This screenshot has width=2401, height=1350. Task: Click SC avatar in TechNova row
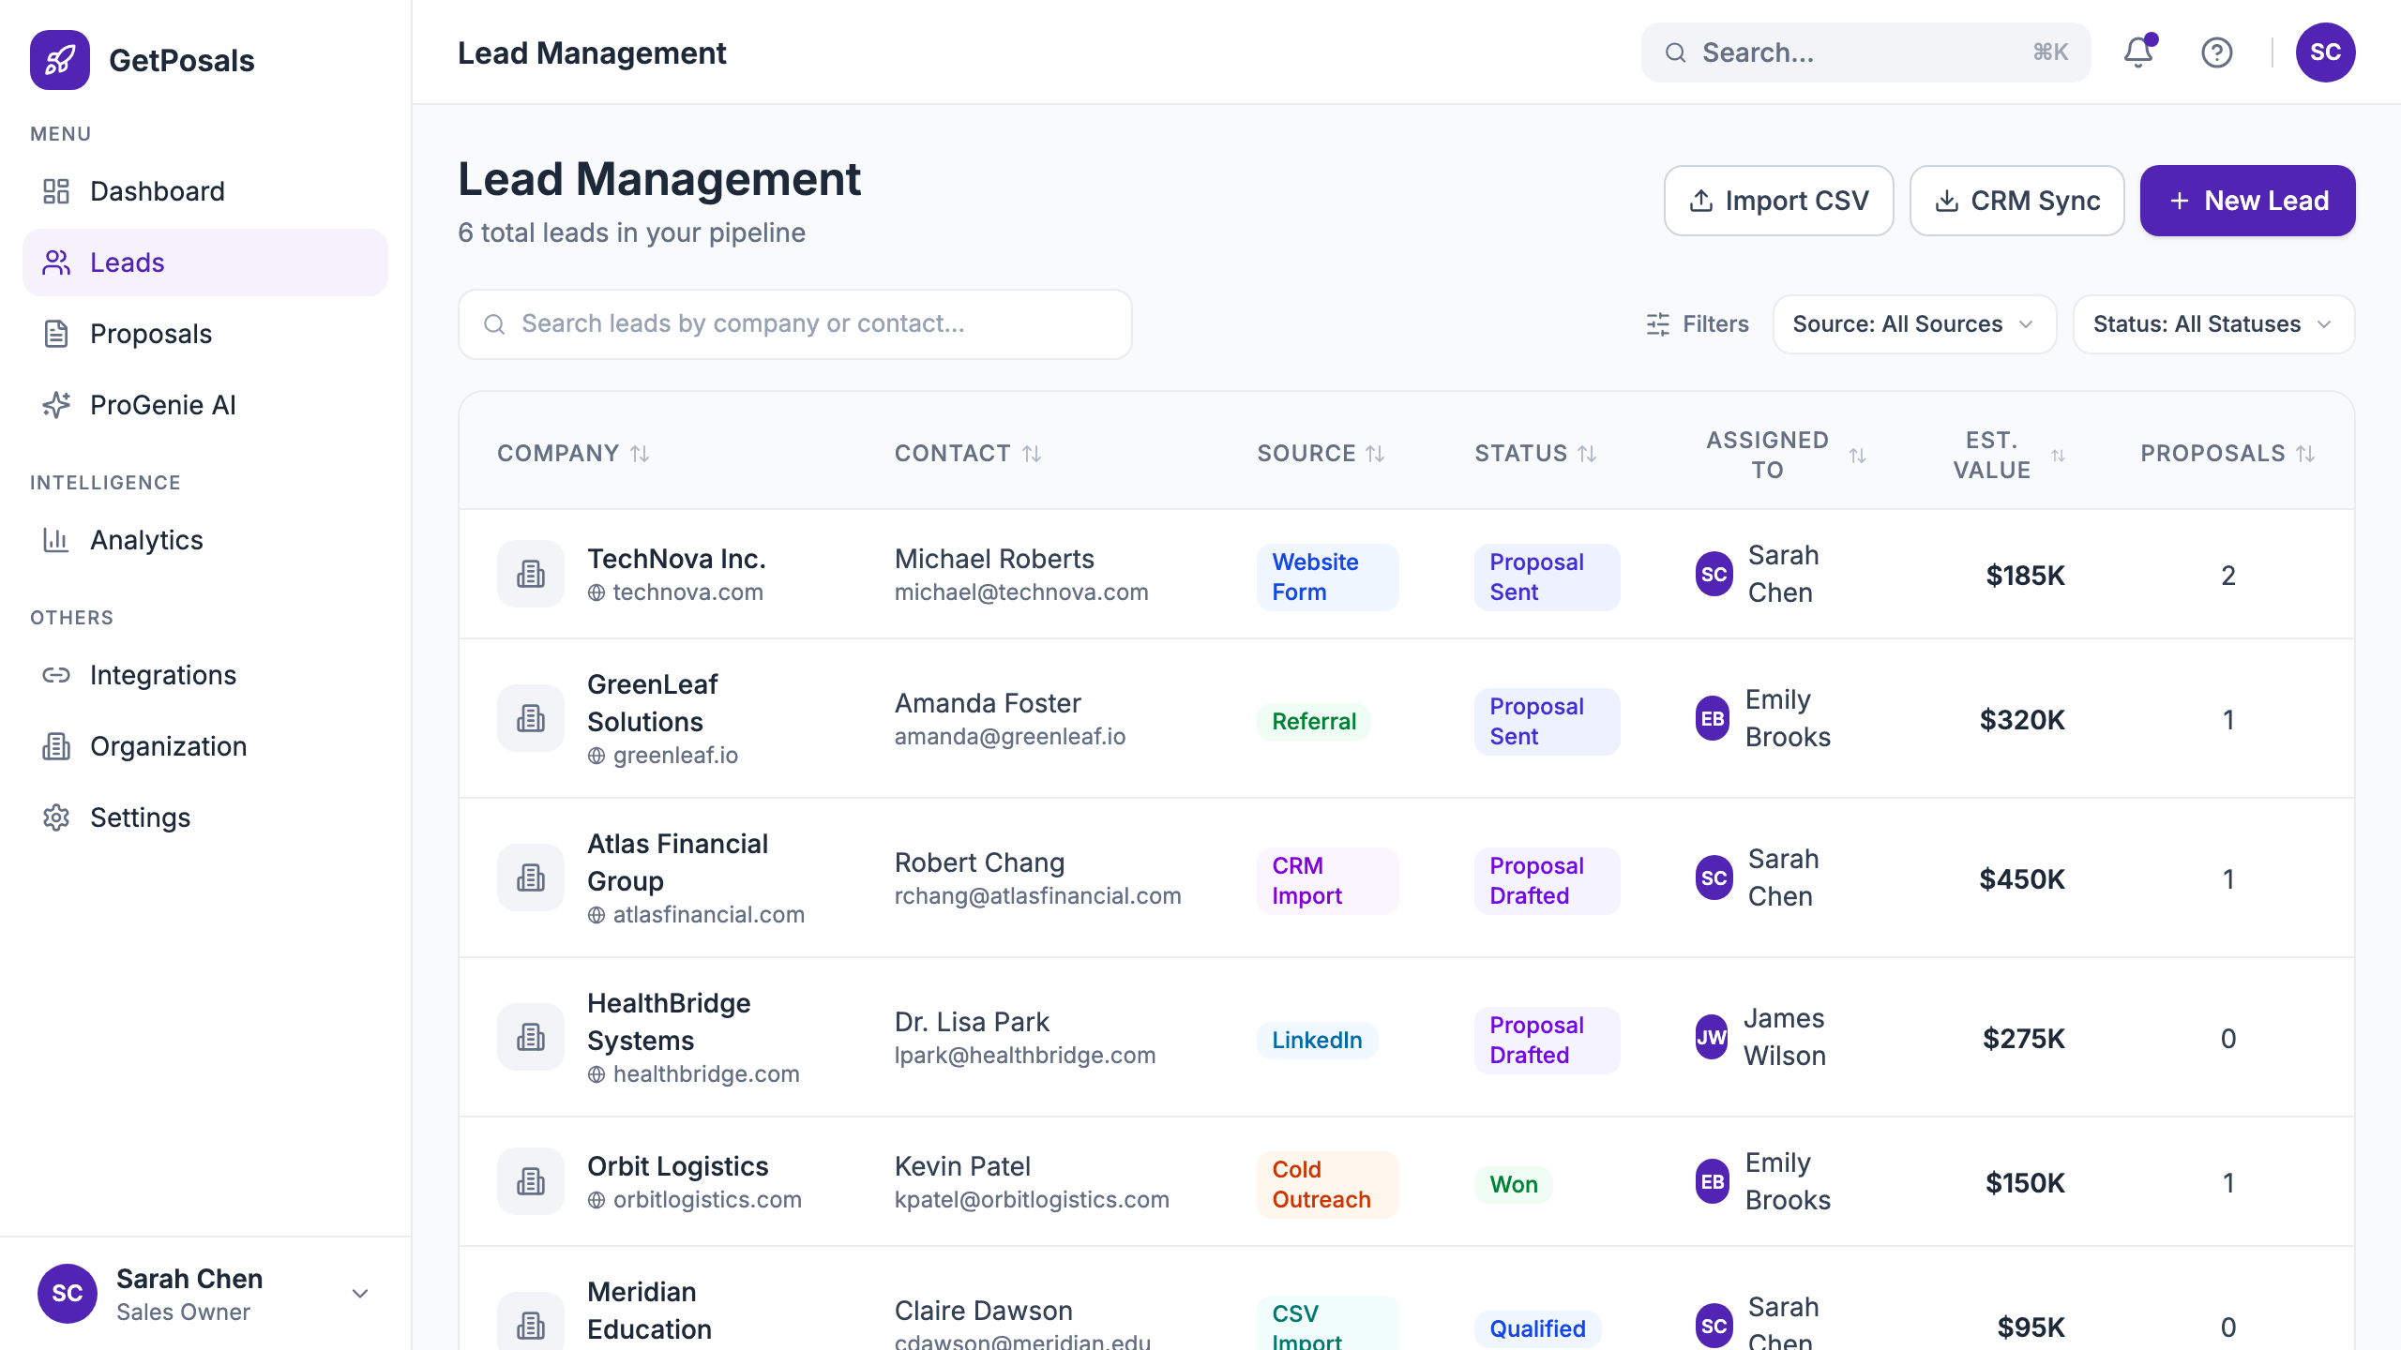1714,574
